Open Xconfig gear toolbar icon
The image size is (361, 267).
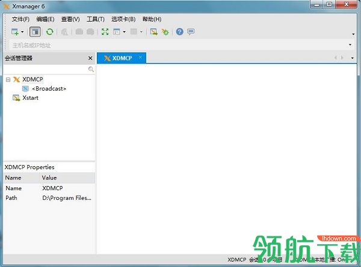pos(165,32)
